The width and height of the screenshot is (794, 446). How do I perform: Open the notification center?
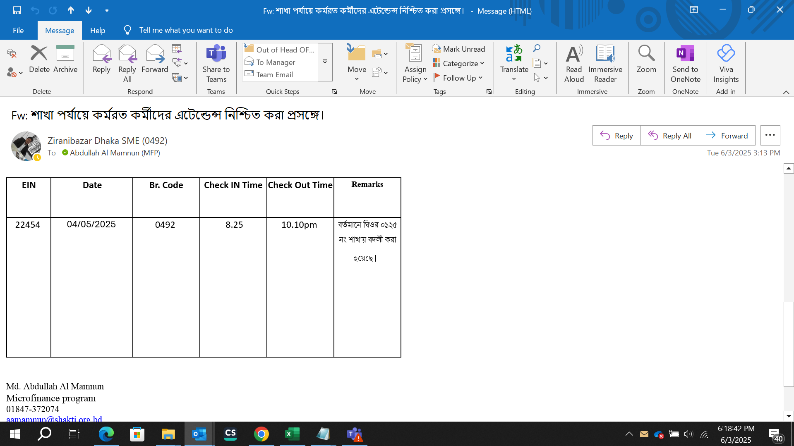coord(776,434)
